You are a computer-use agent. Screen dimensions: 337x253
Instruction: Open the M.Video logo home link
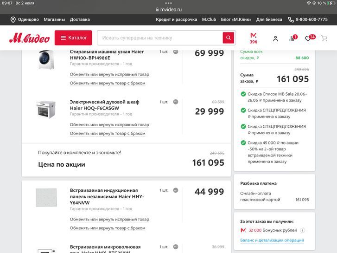coord(30,38)
